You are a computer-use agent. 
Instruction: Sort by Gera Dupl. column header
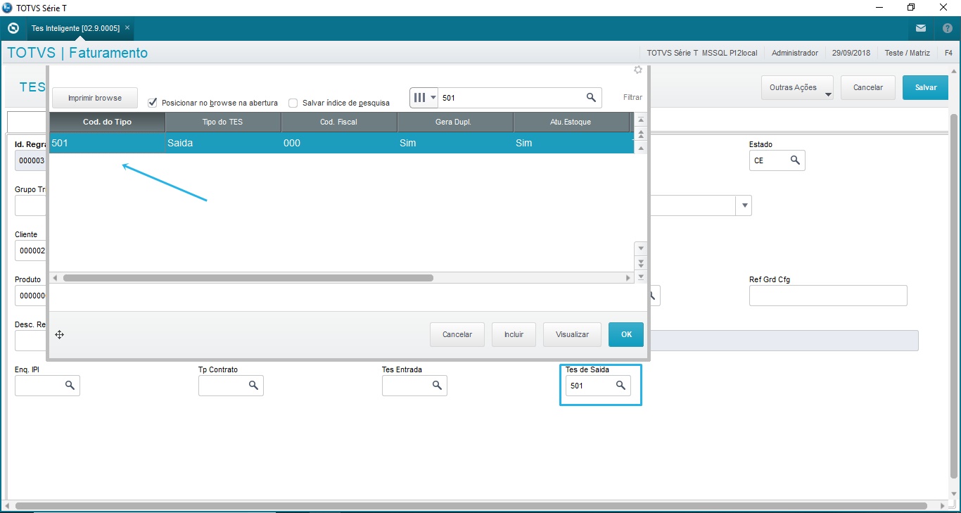tap(455, 122)
